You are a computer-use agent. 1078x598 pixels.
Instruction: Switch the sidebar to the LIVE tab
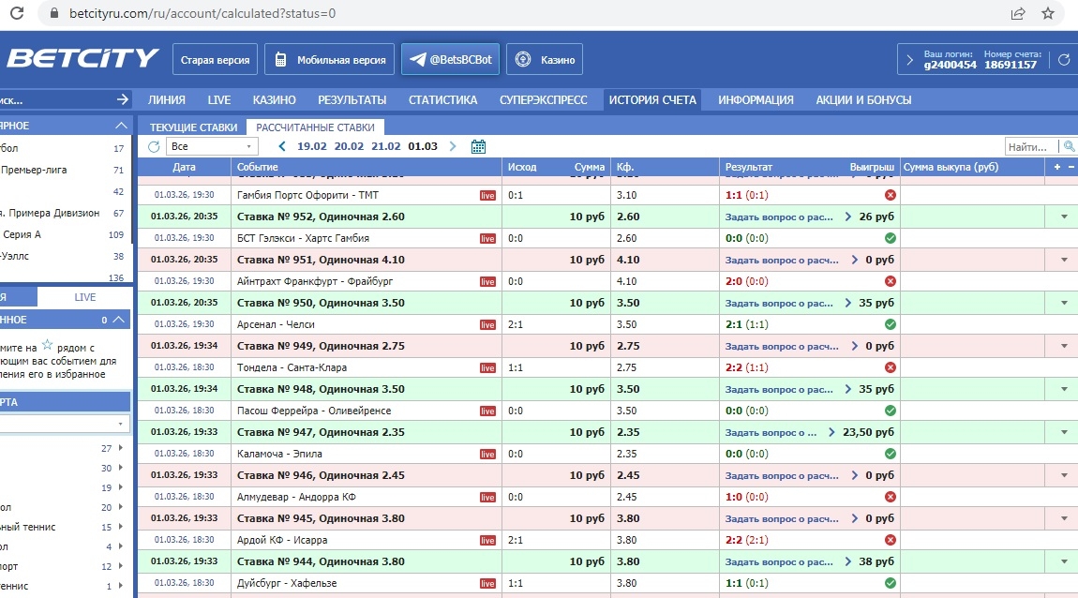click(85, 297)
